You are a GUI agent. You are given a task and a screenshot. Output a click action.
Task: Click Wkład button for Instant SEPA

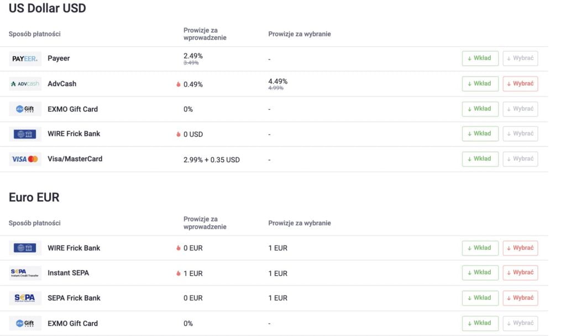[x=480, y=273]
